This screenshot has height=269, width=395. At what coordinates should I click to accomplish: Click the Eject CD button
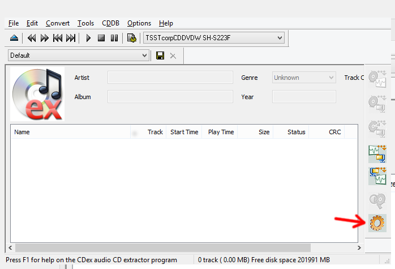pyautogui.click(x=14, y=38)
